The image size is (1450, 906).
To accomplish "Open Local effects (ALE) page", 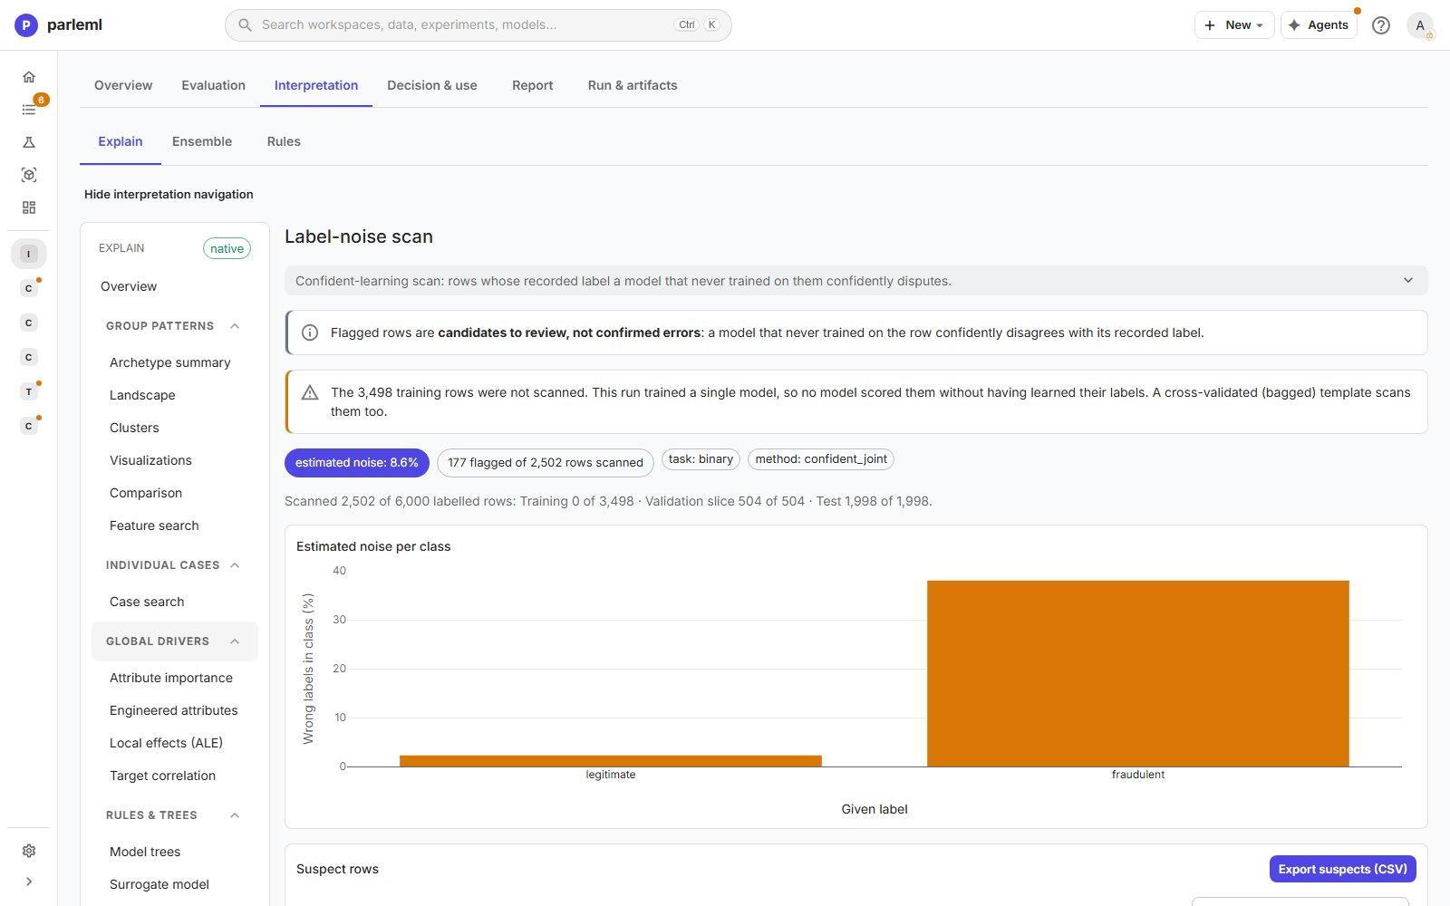I will [x=166, y=743].
